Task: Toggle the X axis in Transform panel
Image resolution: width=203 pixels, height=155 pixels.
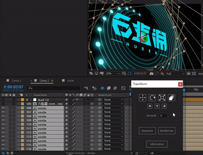Action: pos(150,106)
